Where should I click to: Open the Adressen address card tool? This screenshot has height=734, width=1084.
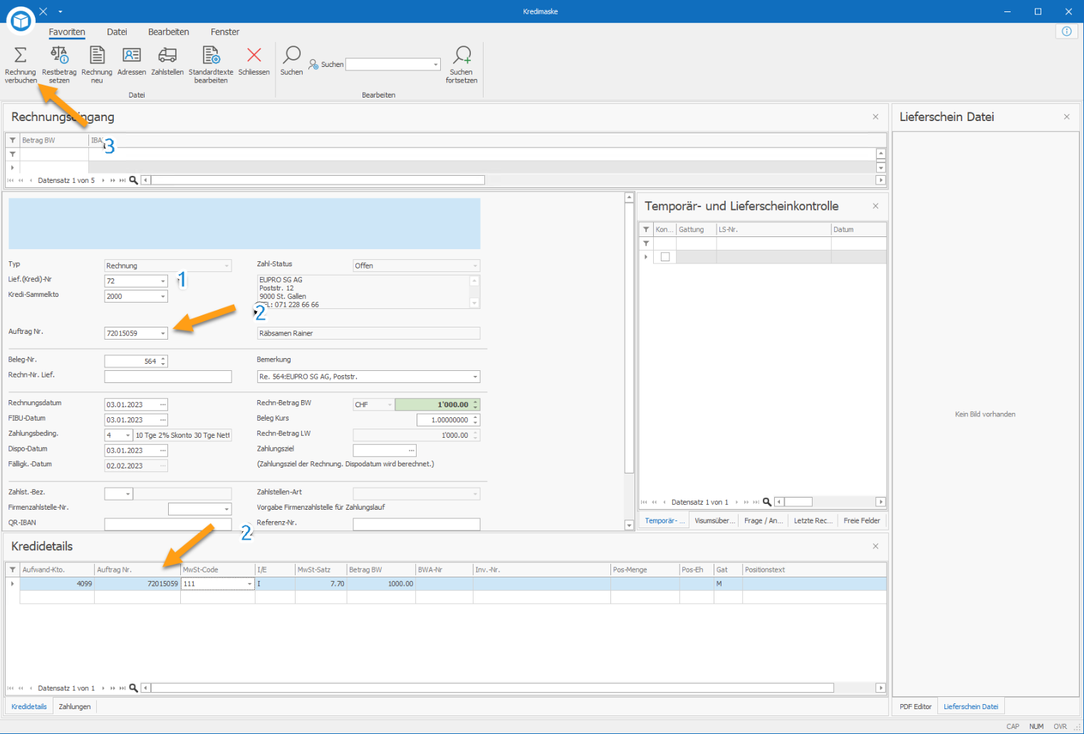pyautogui.click(x=132, y=61)
